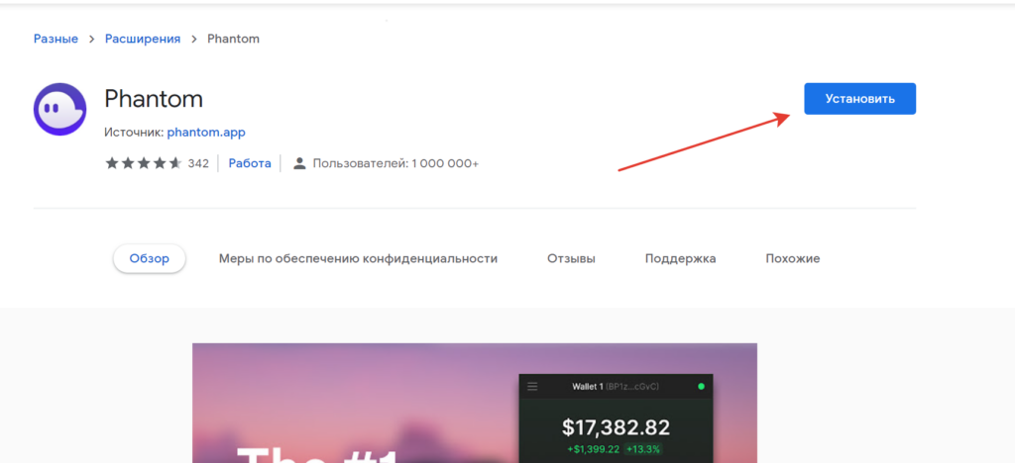Click the blue Установить button
The height and width of the screenshot is (463, 1015).
pos(859,99)
